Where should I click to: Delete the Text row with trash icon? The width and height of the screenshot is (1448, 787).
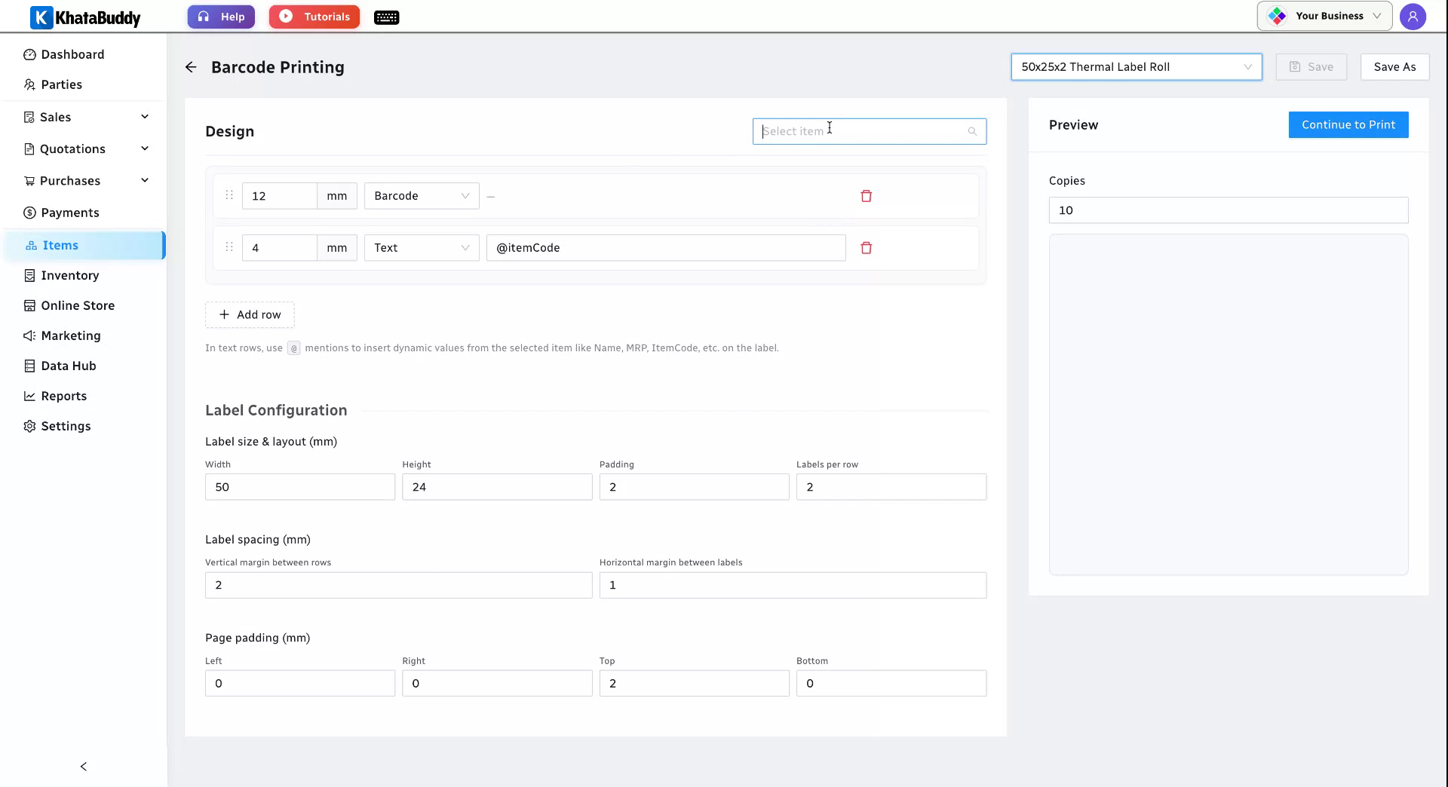866,248
